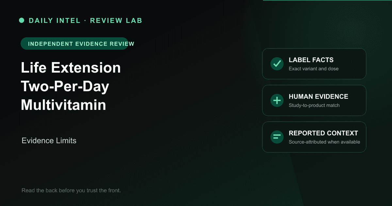The image size is (392, 206).
Task: Select the Independent Evidence Review badge
Action: pyautogui.click(x=74, y=43)
